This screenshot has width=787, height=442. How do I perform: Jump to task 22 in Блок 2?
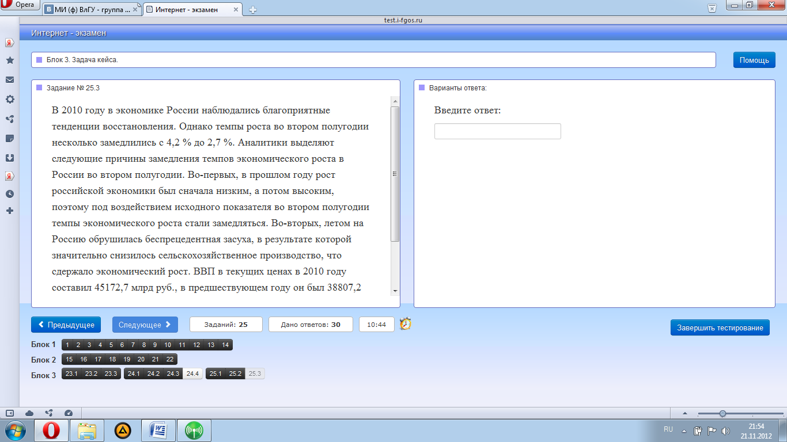tap(170, 359)
